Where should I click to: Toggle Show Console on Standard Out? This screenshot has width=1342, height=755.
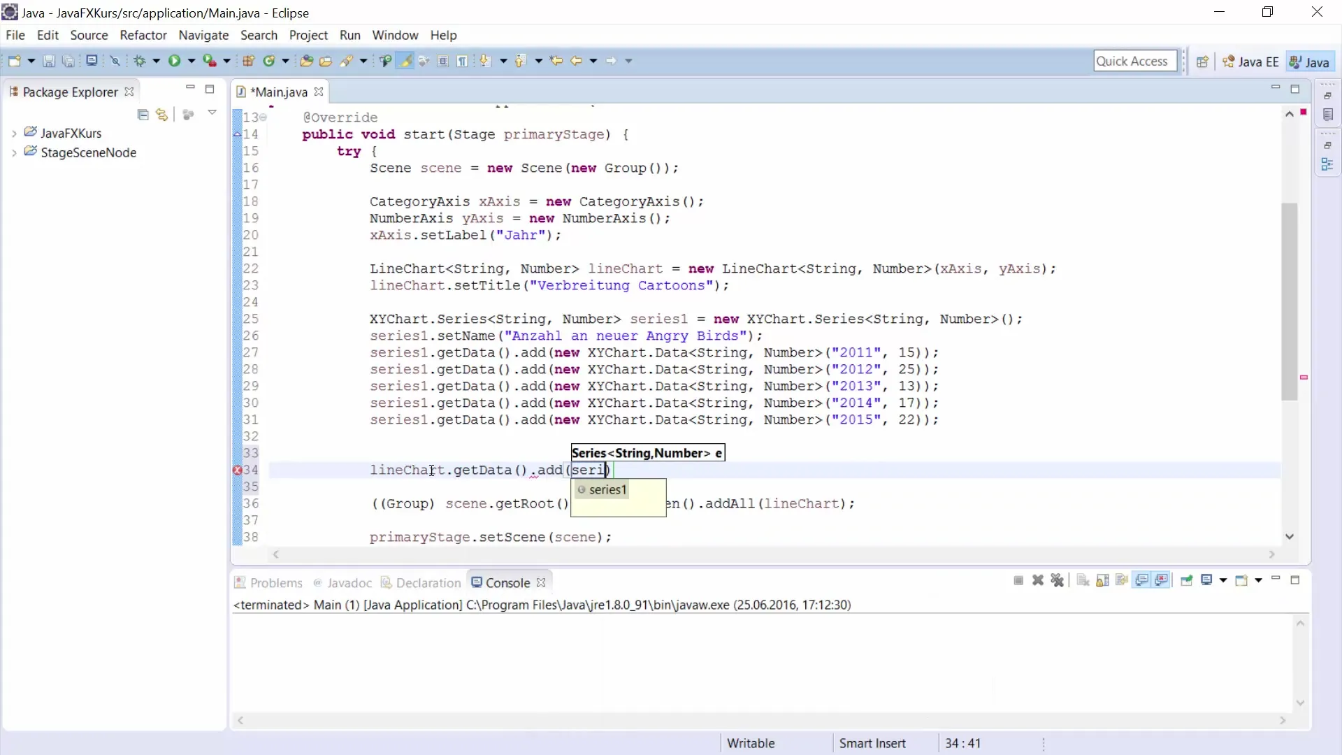[x=1142, y=580]
